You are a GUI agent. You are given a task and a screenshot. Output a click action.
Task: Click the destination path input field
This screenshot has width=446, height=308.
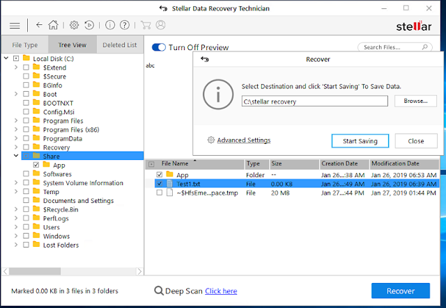pyautogui.click(x=314, y=101)
